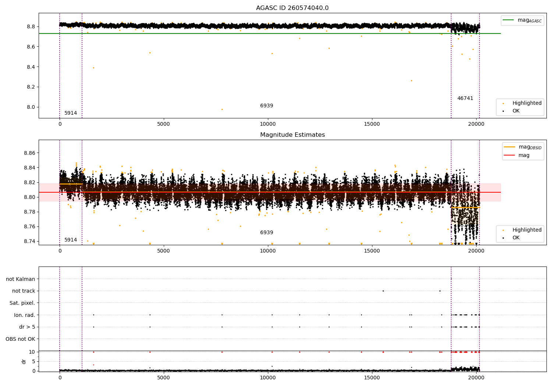Click the 5914 annotation in Magnitude Estimates plot
The width and height of the screenshot is (552, 386).
[71, 240]
